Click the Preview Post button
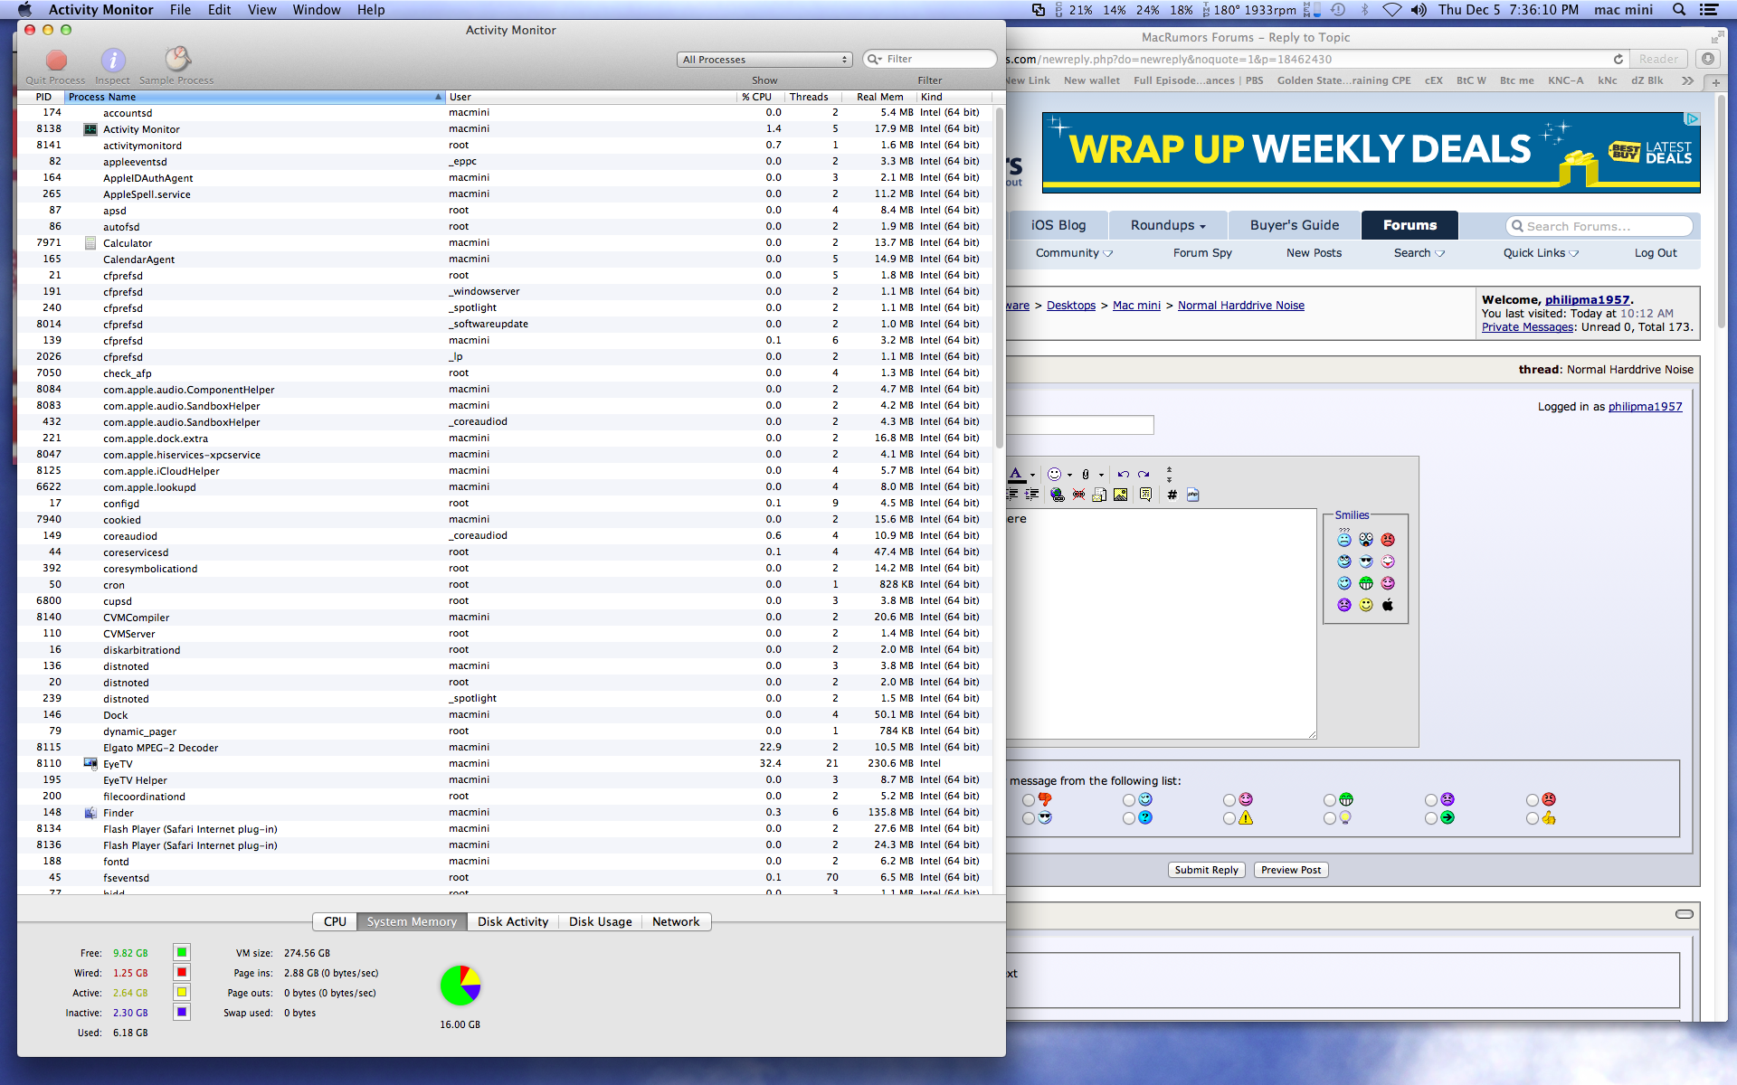The height and width of the screenshot is (1085, 1737). (1291, 870)
